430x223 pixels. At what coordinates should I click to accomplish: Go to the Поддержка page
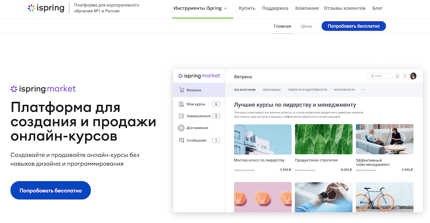275,8
